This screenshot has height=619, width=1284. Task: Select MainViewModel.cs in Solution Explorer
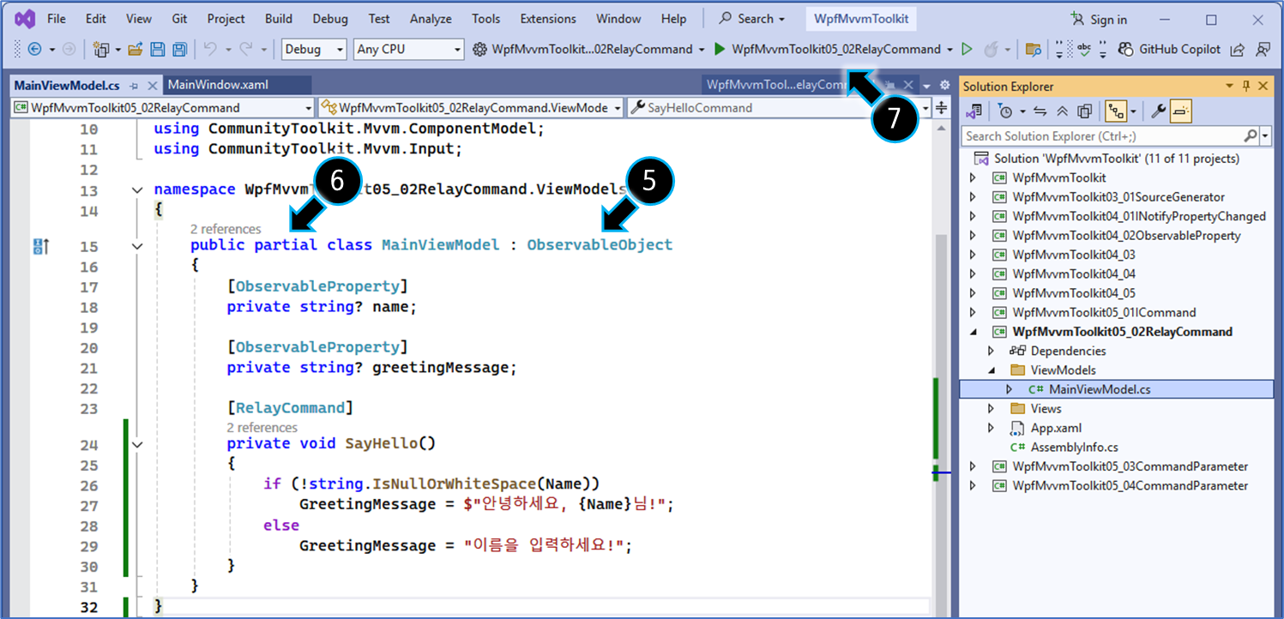[x=1099, y=389]
